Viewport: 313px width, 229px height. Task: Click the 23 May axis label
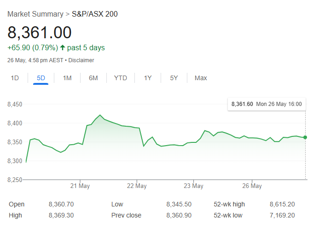193,186
